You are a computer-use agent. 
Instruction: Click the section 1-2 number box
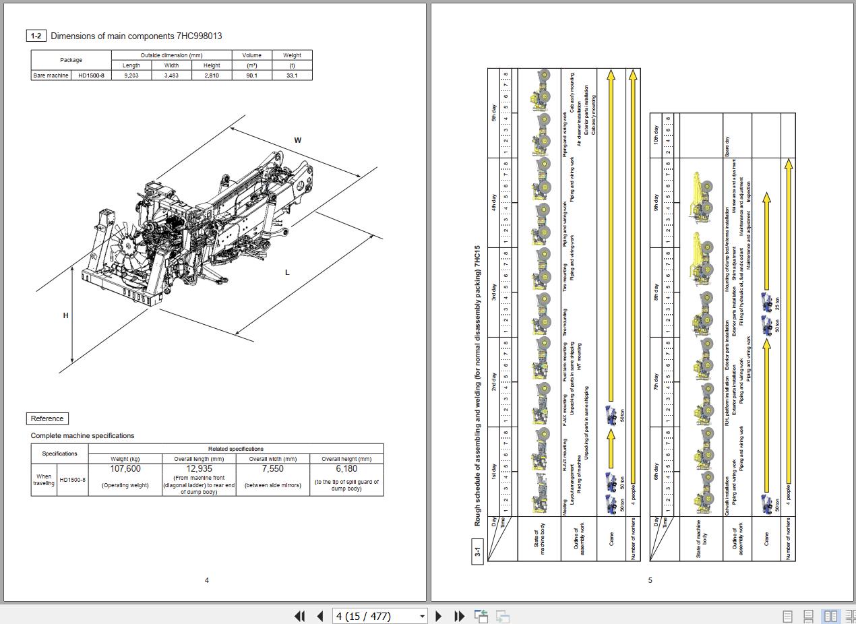pyautogui.click(x=36, y=36)
